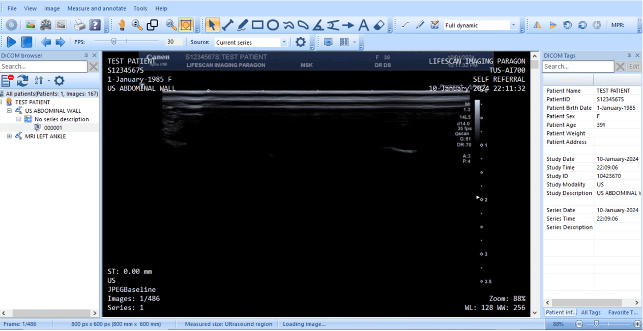Viewport: 643px width, 331px height.
Task: Click the zoom in plus button
Action: [x=637, y=324]
